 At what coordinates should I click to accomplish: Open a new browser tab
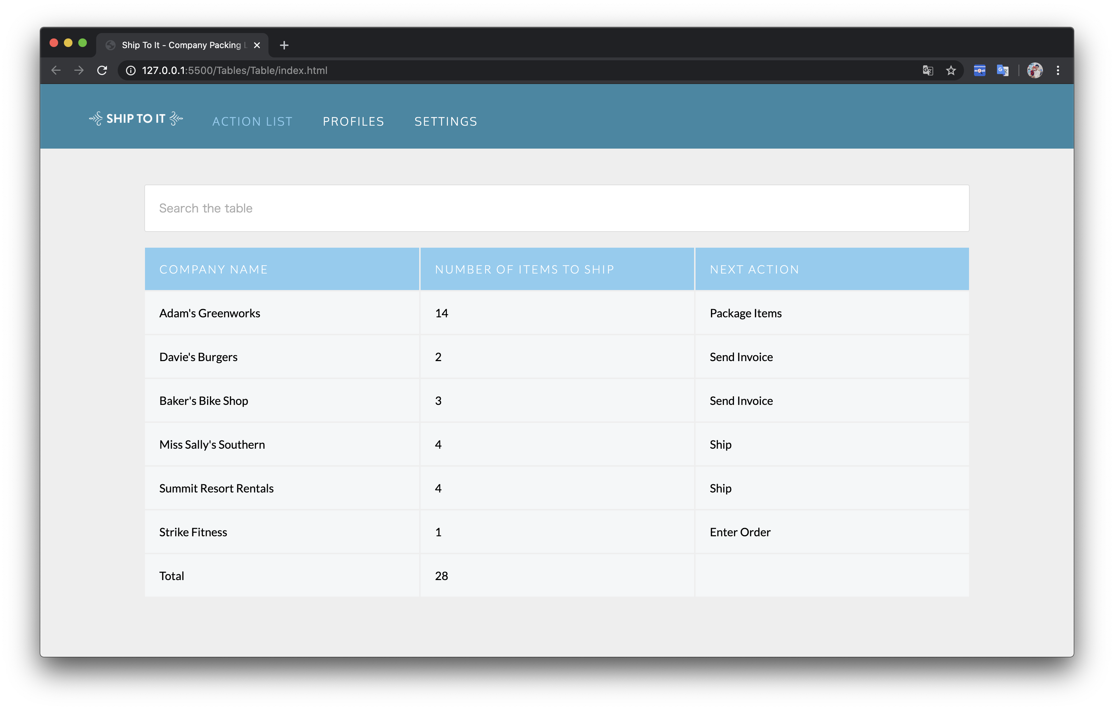284,45
